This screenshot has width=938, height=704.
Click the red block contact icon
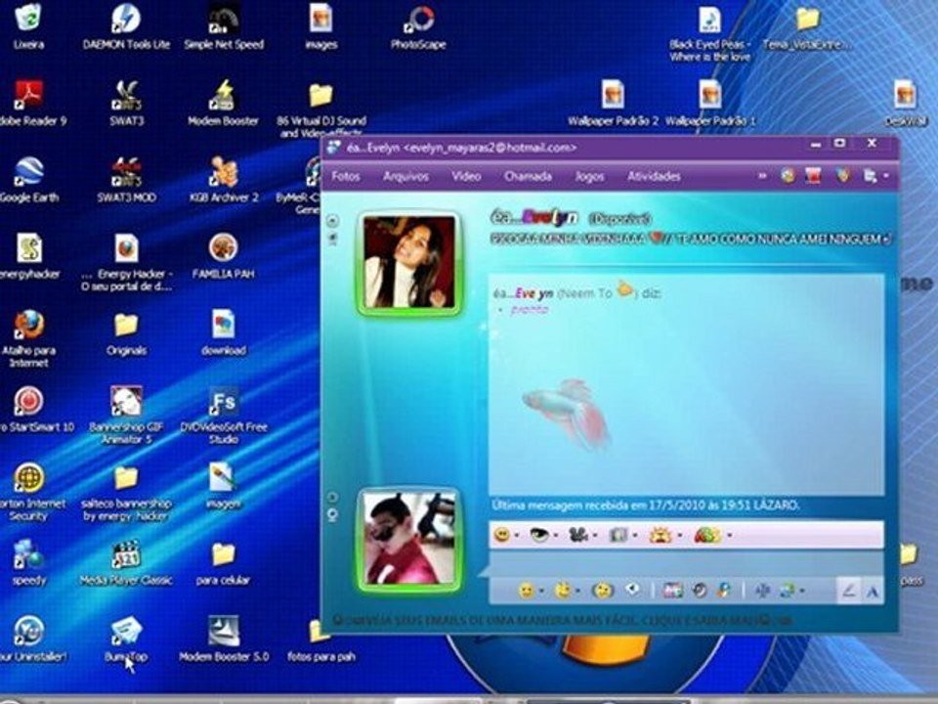pos(813,176)
